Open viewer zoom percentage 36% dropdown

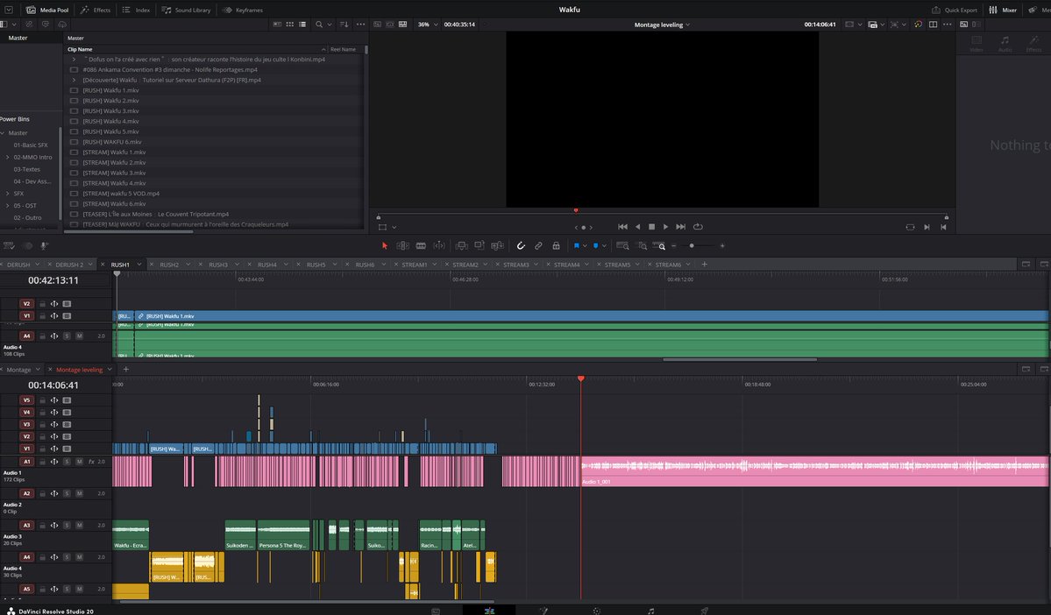tap(428, 25)
